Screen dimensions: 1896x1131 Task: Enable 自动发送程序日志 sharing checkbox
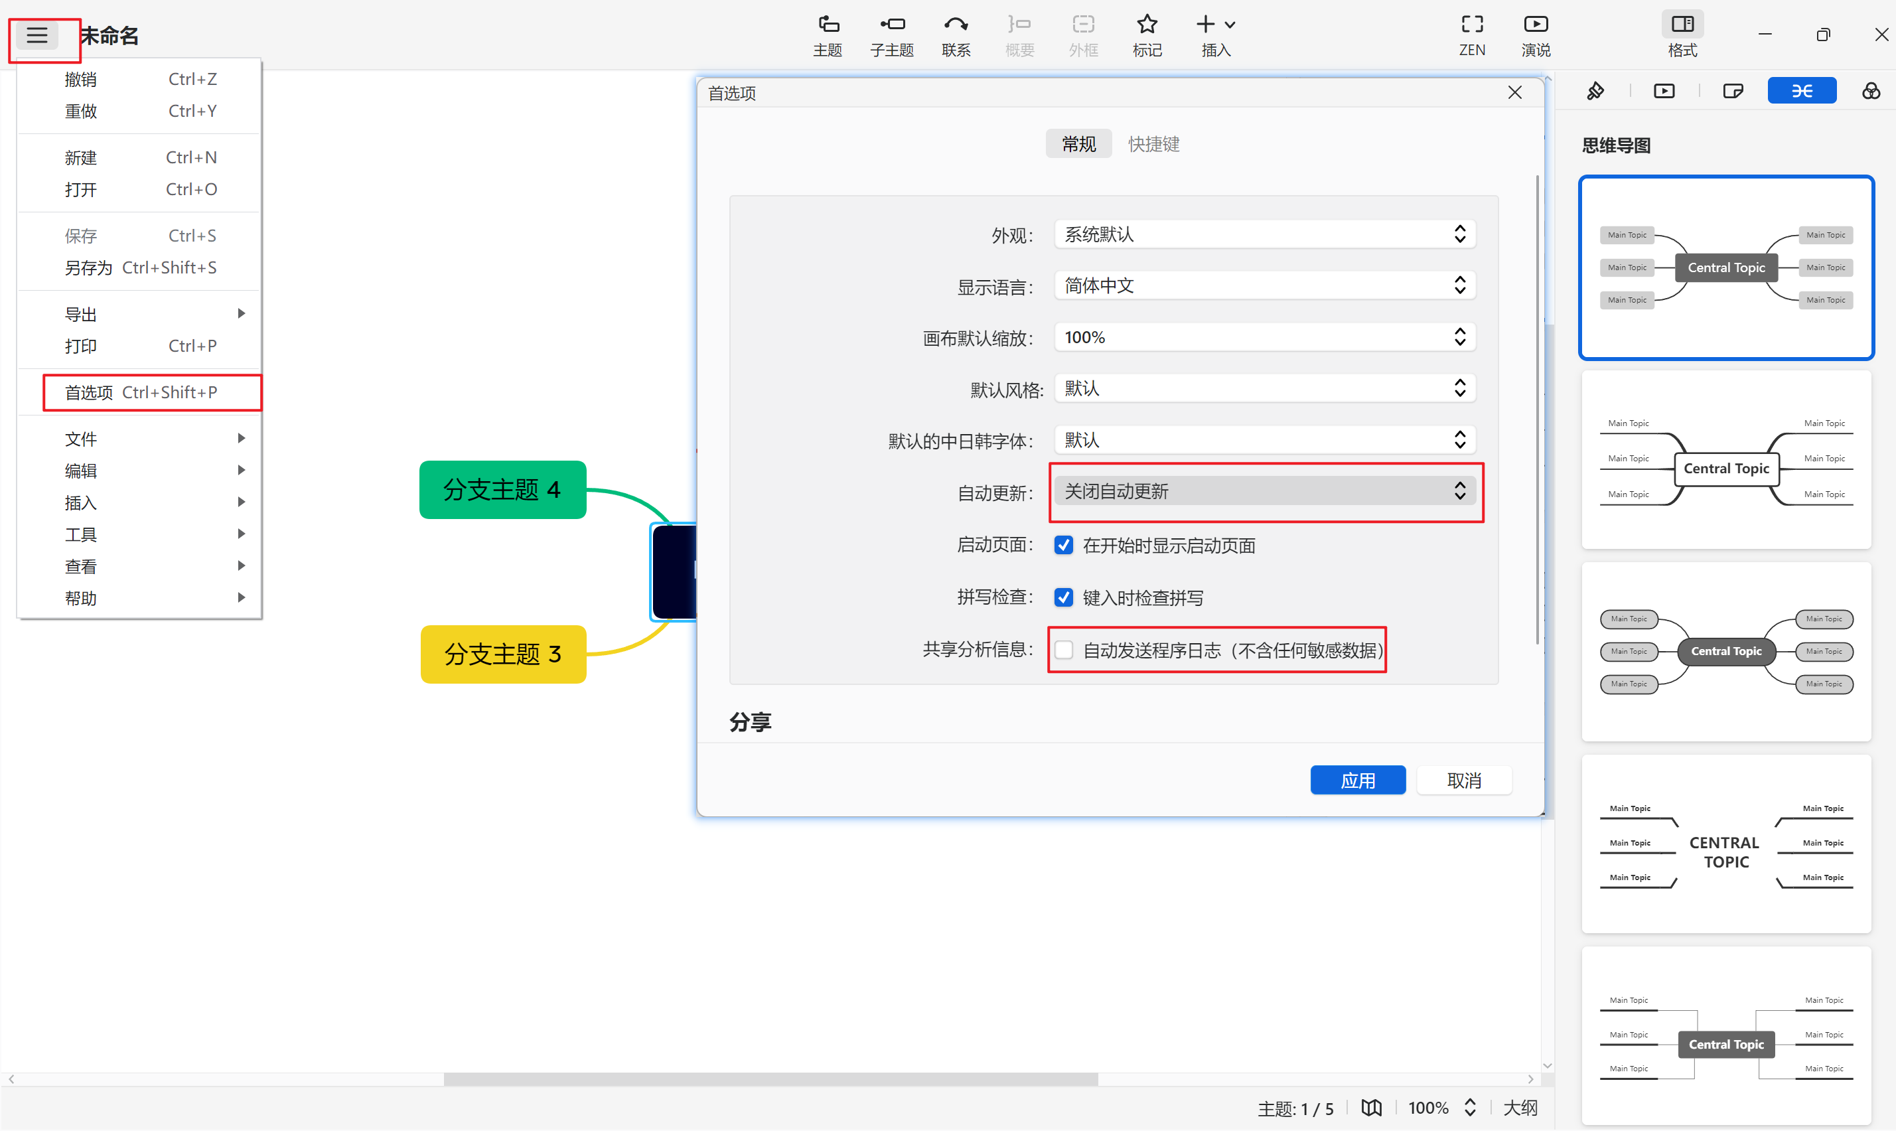1064,649
